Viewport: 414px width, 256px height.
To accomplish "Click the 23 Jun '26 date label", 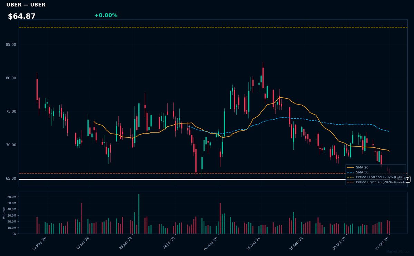I will coord(125,244).
